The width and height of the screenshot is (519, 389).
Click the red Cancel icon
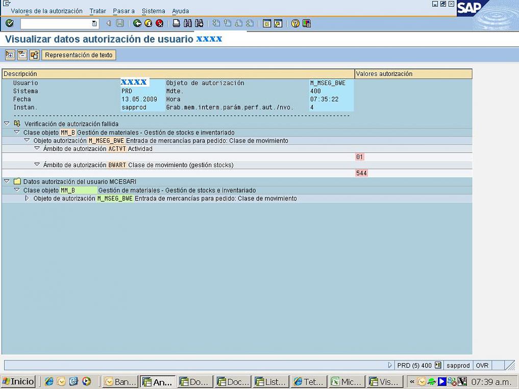[x=159, y=23]
